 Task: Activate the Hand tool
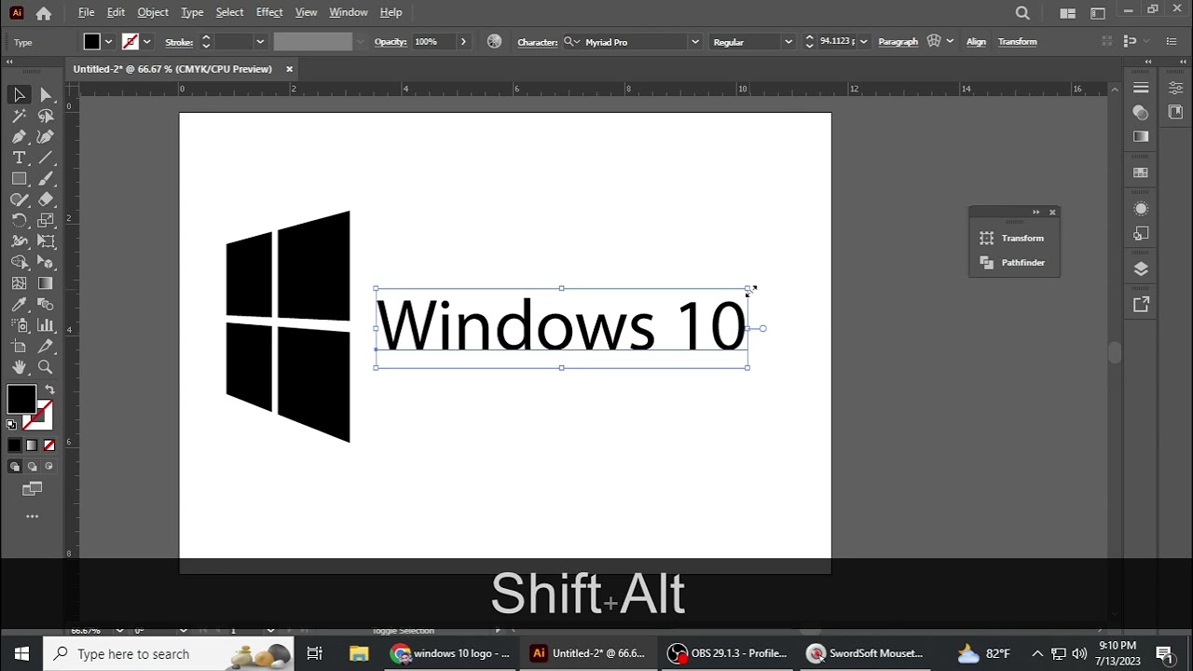coord(19,367)
